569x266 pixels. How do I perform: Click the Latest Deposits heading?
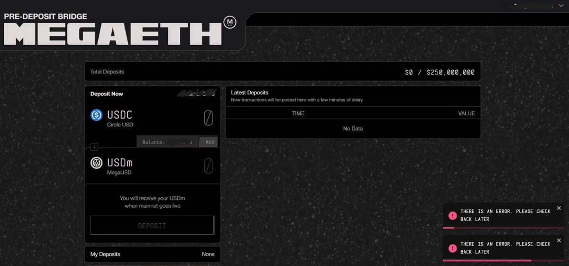(x=249, y=93)
